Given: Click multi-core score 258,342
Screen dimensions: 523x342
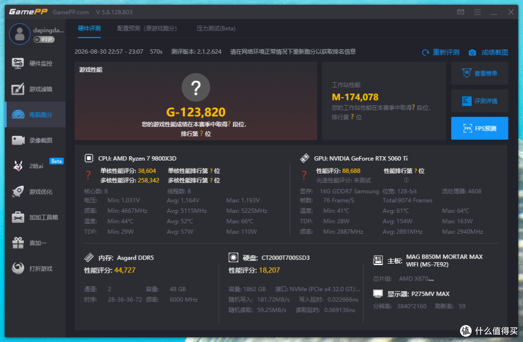Looking at the screenshot, I should pos(149,180).
